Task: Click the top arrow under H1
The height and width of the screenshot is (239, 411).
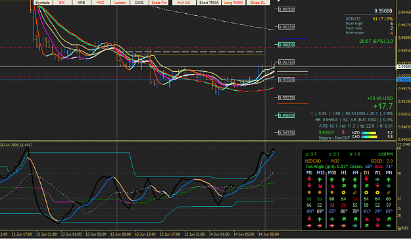Action: click(x=343, y=180)
